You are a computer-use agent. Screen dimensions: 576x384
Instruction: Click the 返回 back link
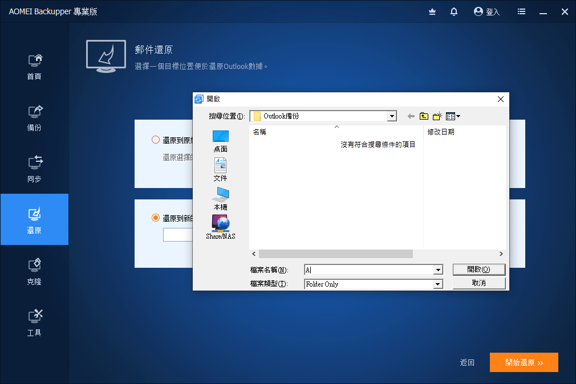point(467,363)
